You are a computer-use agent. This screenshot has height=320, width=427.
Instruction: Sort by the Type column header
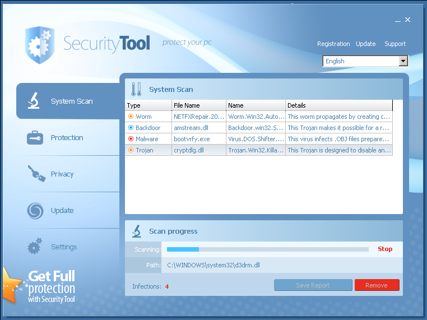click(148, 105)
